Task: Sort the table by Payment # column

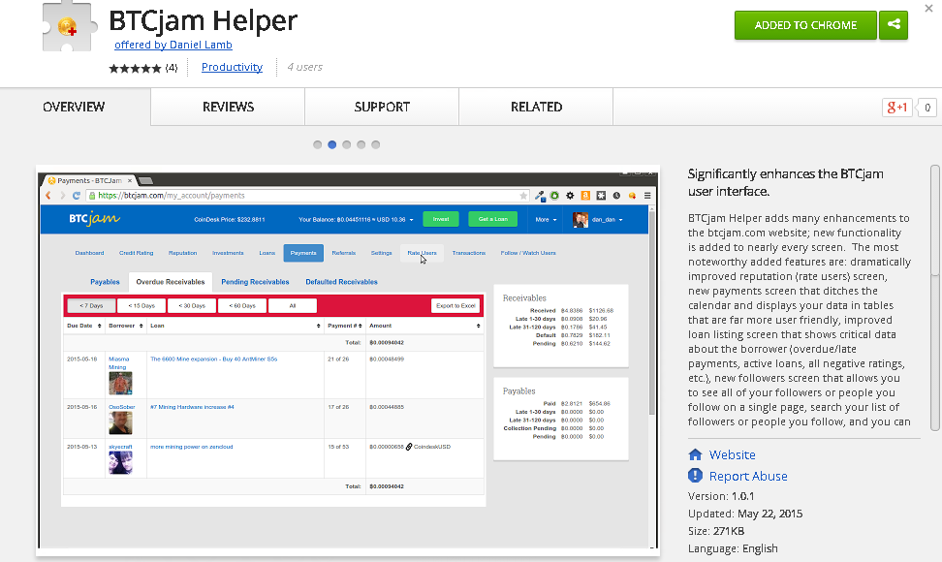Action: pyautogui.click(x=345, y=326)
